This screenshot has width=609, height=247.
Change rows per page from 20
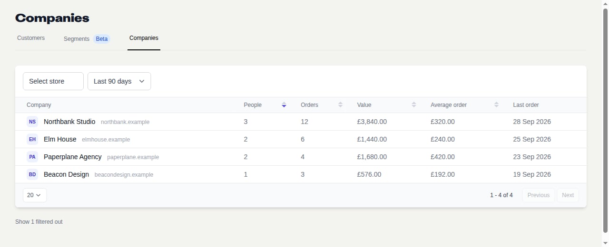click(35, 195)
